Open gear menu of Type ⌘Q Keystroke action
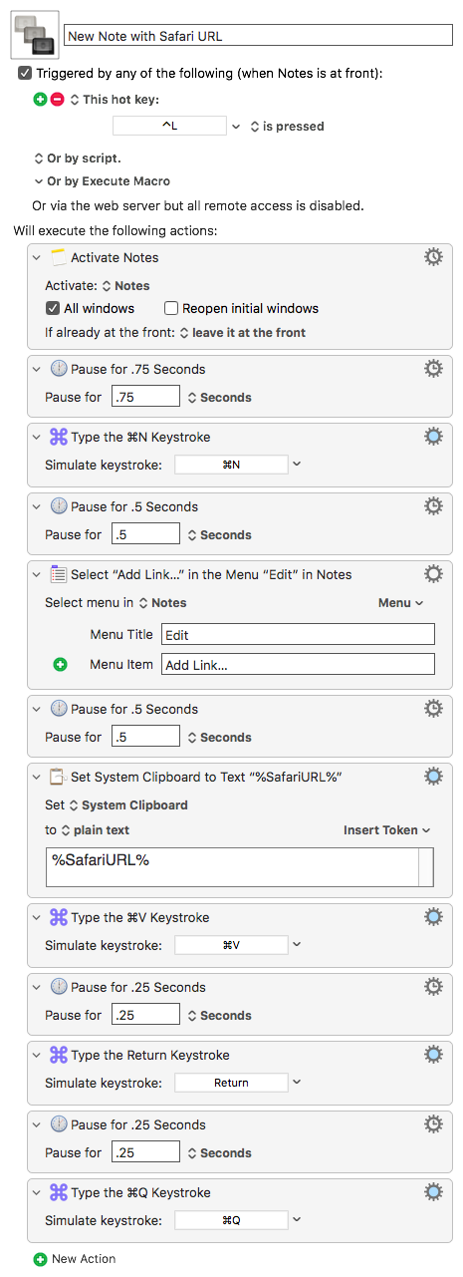This screenshot has width=463, height=1277. pos(433,1192)
